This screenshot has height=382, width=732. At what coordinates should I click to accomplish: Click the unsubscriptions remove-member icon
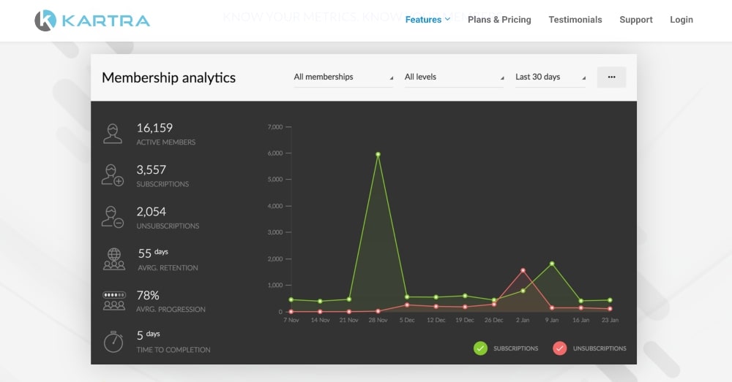[113, 217]
